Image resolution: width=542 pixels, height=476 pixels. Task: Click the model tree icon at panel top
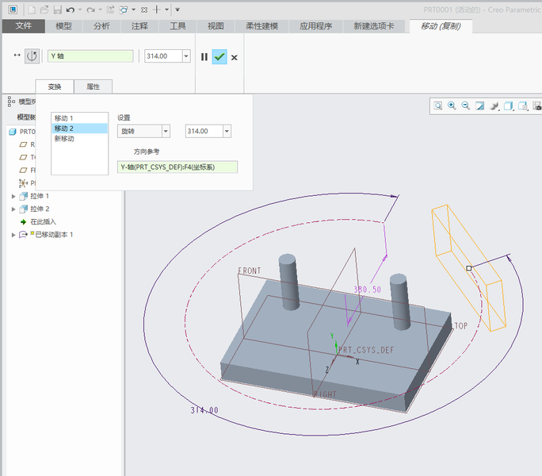tap(11, 102)
